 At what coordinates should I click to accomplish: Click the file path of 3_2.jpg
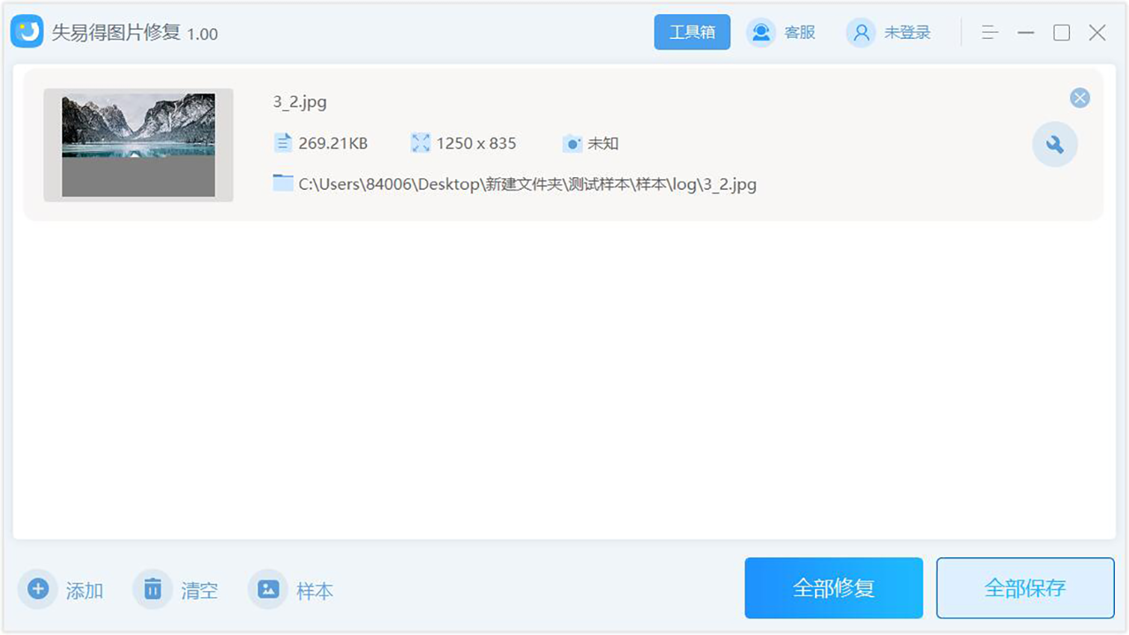point(527,184)
